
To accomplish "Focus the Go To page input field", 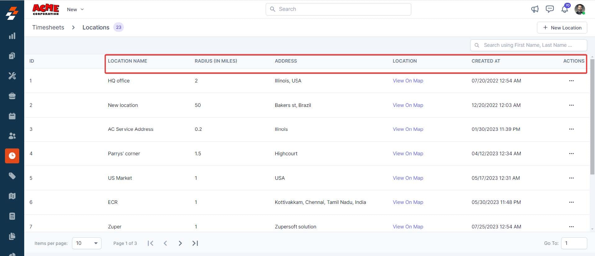I will point(574,243).
